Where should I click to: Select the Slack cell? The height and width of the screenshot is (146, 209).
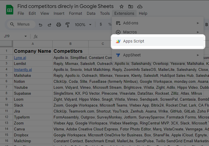point(33,105)
